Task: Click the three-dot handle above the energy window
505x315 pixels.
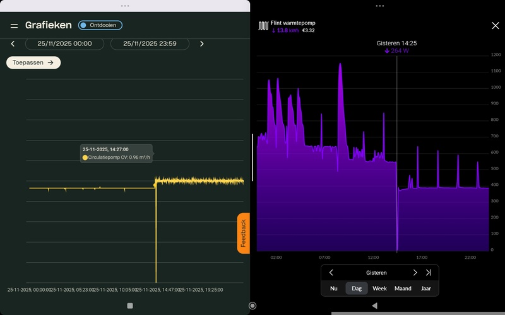Action: pyautogui.click(x=380, y=6)
